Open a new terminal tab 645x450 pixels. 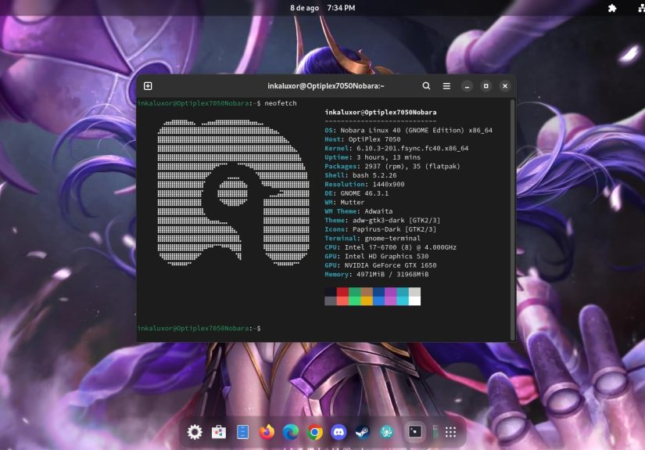(x=148, y=85)
